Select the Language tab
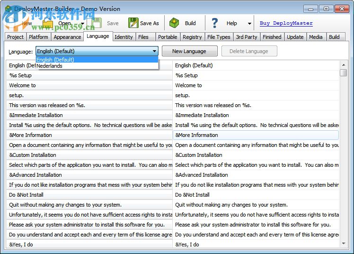Image resolution: width=354 pixels, height=254 pixels. pos(98,36)
